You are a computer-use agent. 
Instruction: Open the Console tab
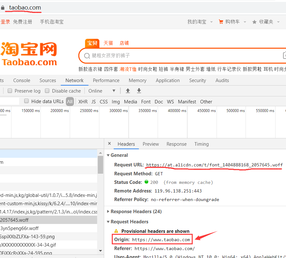click(x=22, y=80)
